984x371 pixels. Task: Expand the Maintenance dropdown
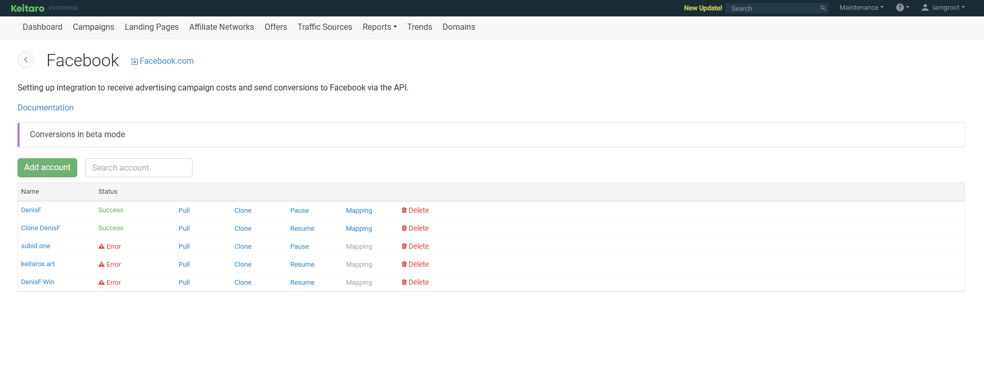[861, 8]
